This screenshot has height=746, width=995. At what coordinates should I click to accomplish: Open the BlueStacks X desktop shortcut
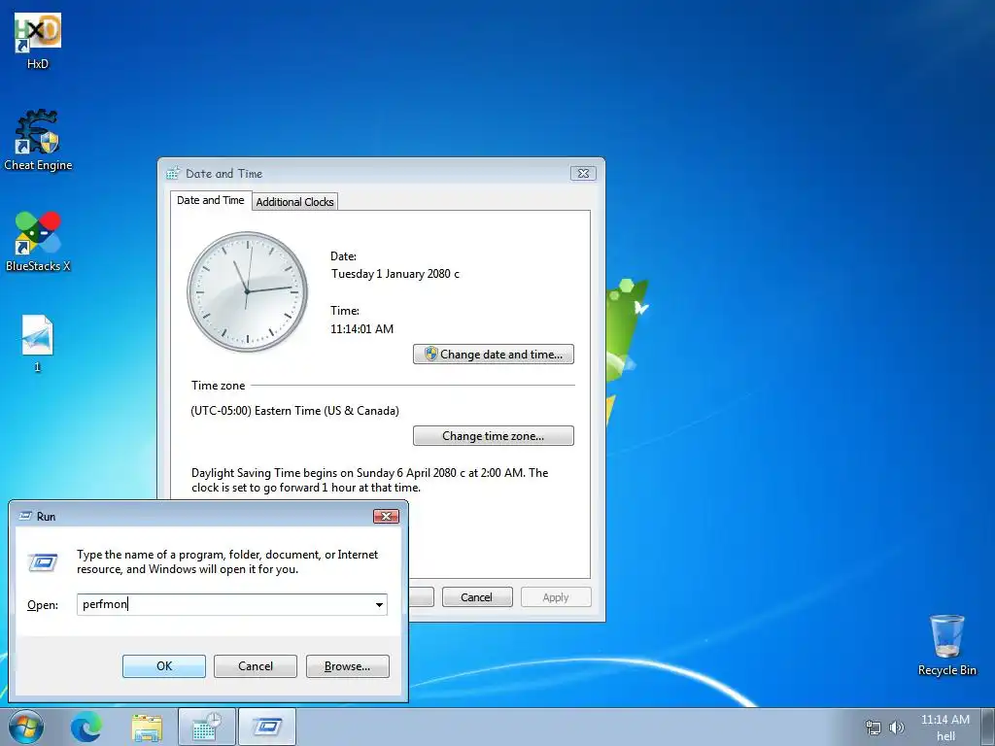tap(38, 242)
